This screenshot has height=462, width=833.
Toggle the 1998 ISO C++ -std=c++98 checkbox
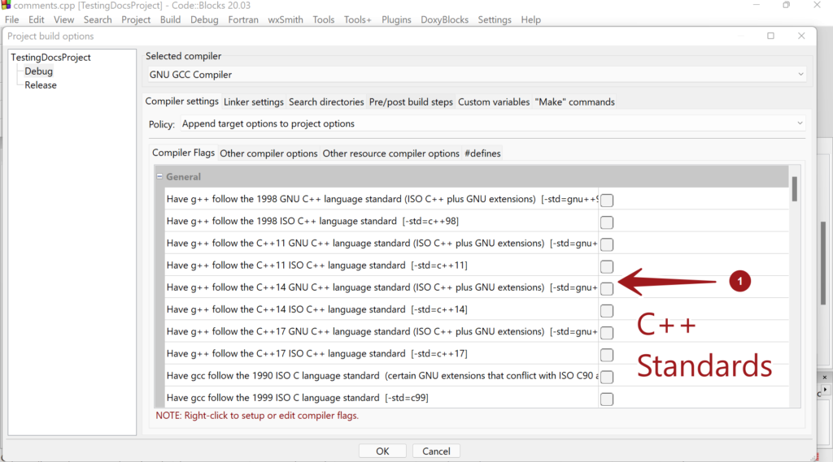coord(607,222)
